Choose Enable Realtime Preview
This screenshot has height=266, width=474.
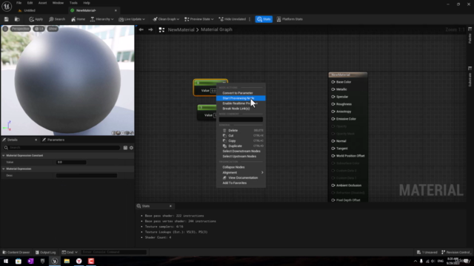[x=241, y=103]
